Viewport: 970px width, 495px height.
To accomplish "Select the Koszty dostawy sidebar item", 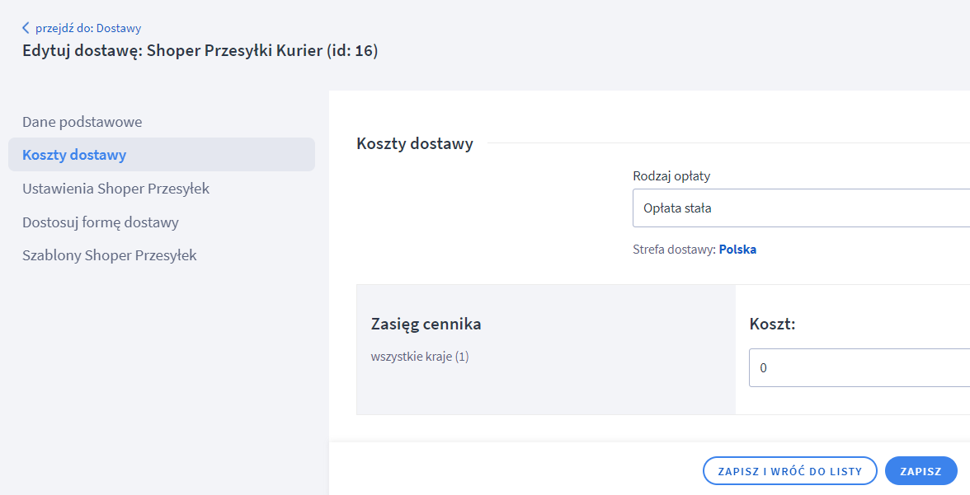I will 74,155.
